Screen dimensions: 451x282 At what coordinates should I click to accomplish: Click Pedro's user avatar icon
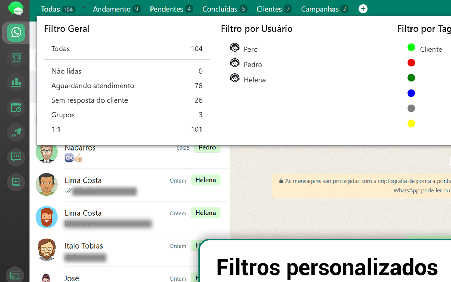point(235,63)
